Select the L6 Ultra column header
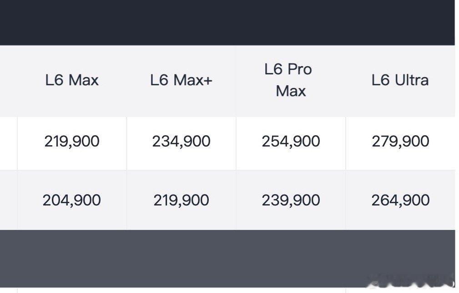The width and height of the screenshot is (459, 293). pyautogui.click(x=400, y=80)
